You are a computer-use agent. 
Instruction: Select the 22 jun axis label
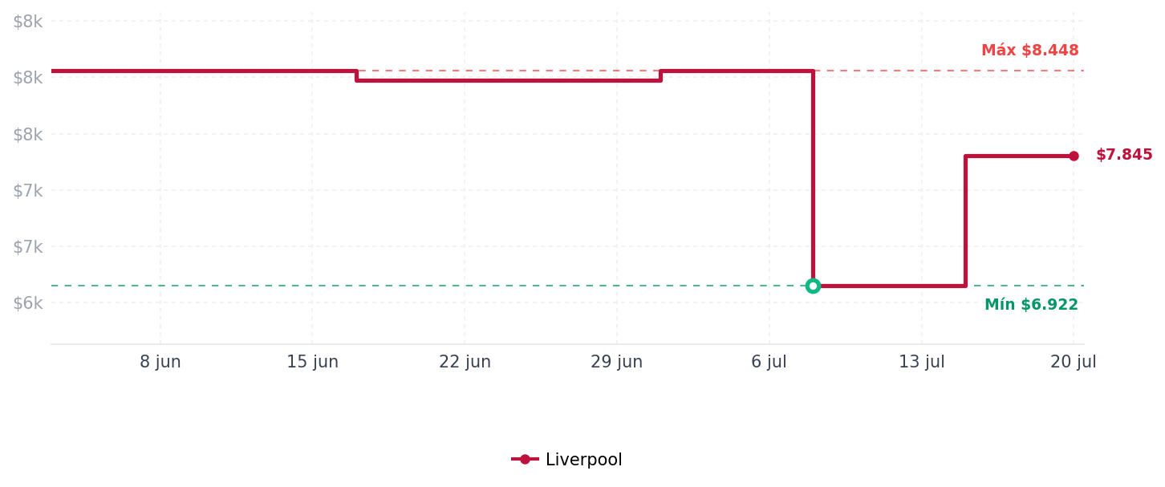click(465, 362)
